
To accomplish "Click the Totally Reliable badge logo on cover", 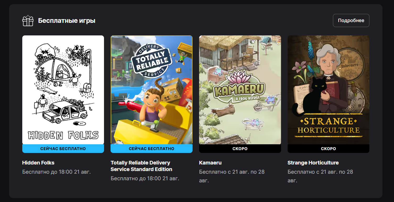I will point(152,61).
